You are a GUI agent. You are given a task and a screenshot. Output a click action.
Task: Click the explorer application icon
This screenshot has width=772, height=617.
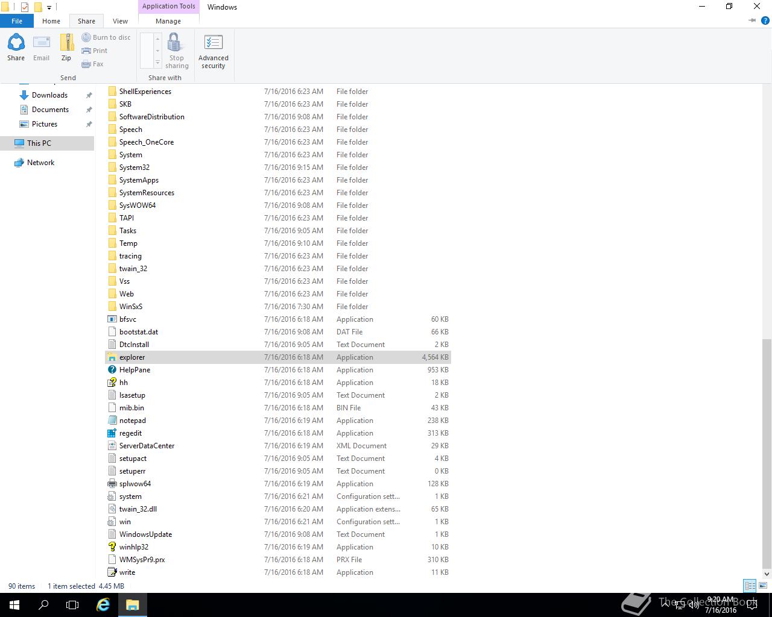[112, 357]
